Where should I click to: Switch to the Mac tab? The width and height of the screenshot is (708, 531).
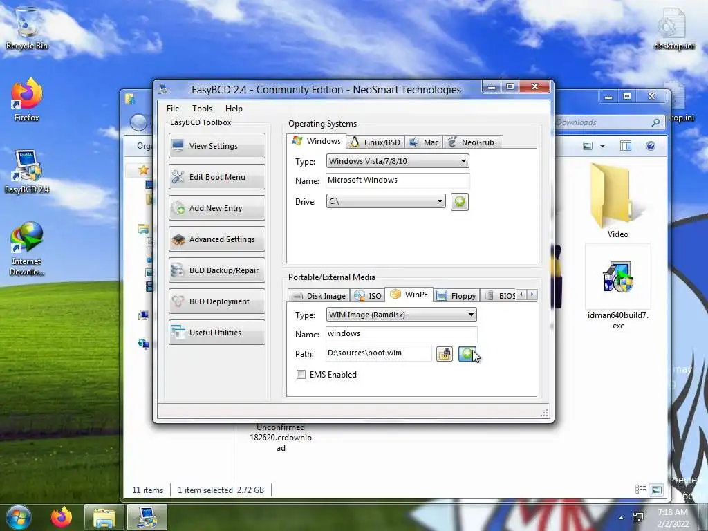pyautogui.click(x=424, y=142)
